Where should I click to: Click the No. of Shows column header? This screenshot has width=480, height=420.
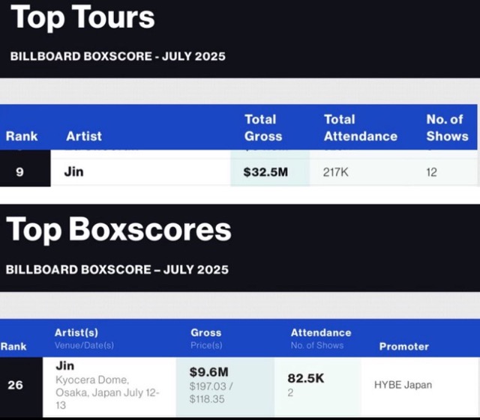(447, 127)
